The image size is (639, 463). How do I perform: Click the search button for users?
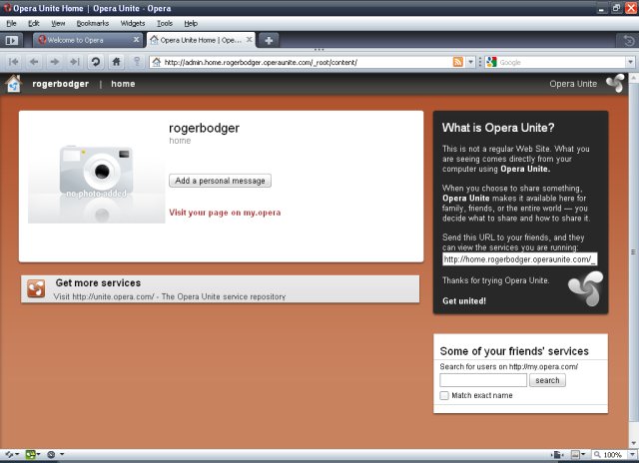pos(547,380)
